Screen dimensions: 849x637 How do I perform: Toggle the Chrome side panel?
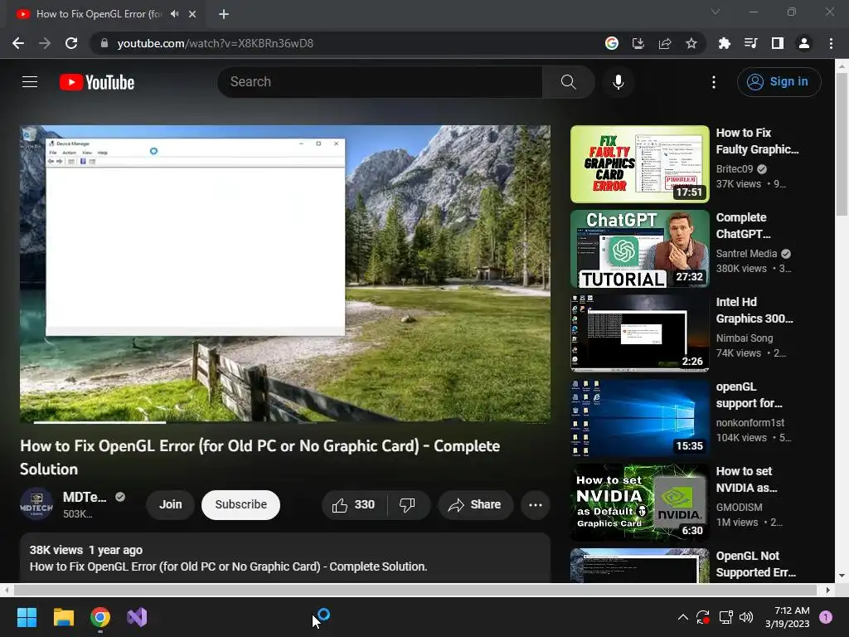coord(778,43)
